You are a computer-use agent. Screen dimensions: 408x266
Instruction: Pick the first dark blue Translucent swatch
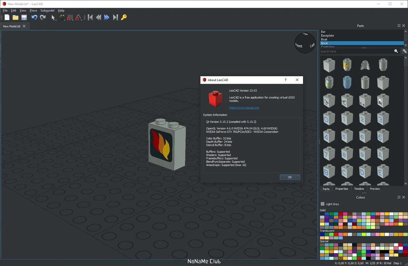[x=322, y=234]
